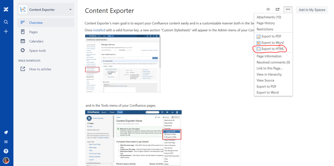
Task: Click the Export to HTML code icon
Action: tap(259, 49)
